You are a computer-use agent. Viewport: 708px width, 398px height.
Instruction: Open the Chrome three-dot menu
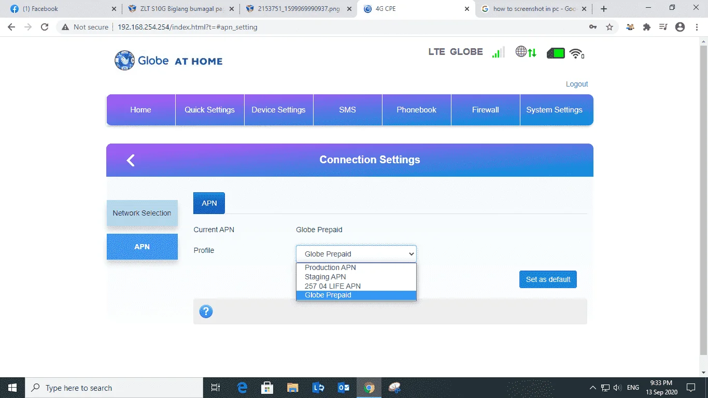click(696, 27)
